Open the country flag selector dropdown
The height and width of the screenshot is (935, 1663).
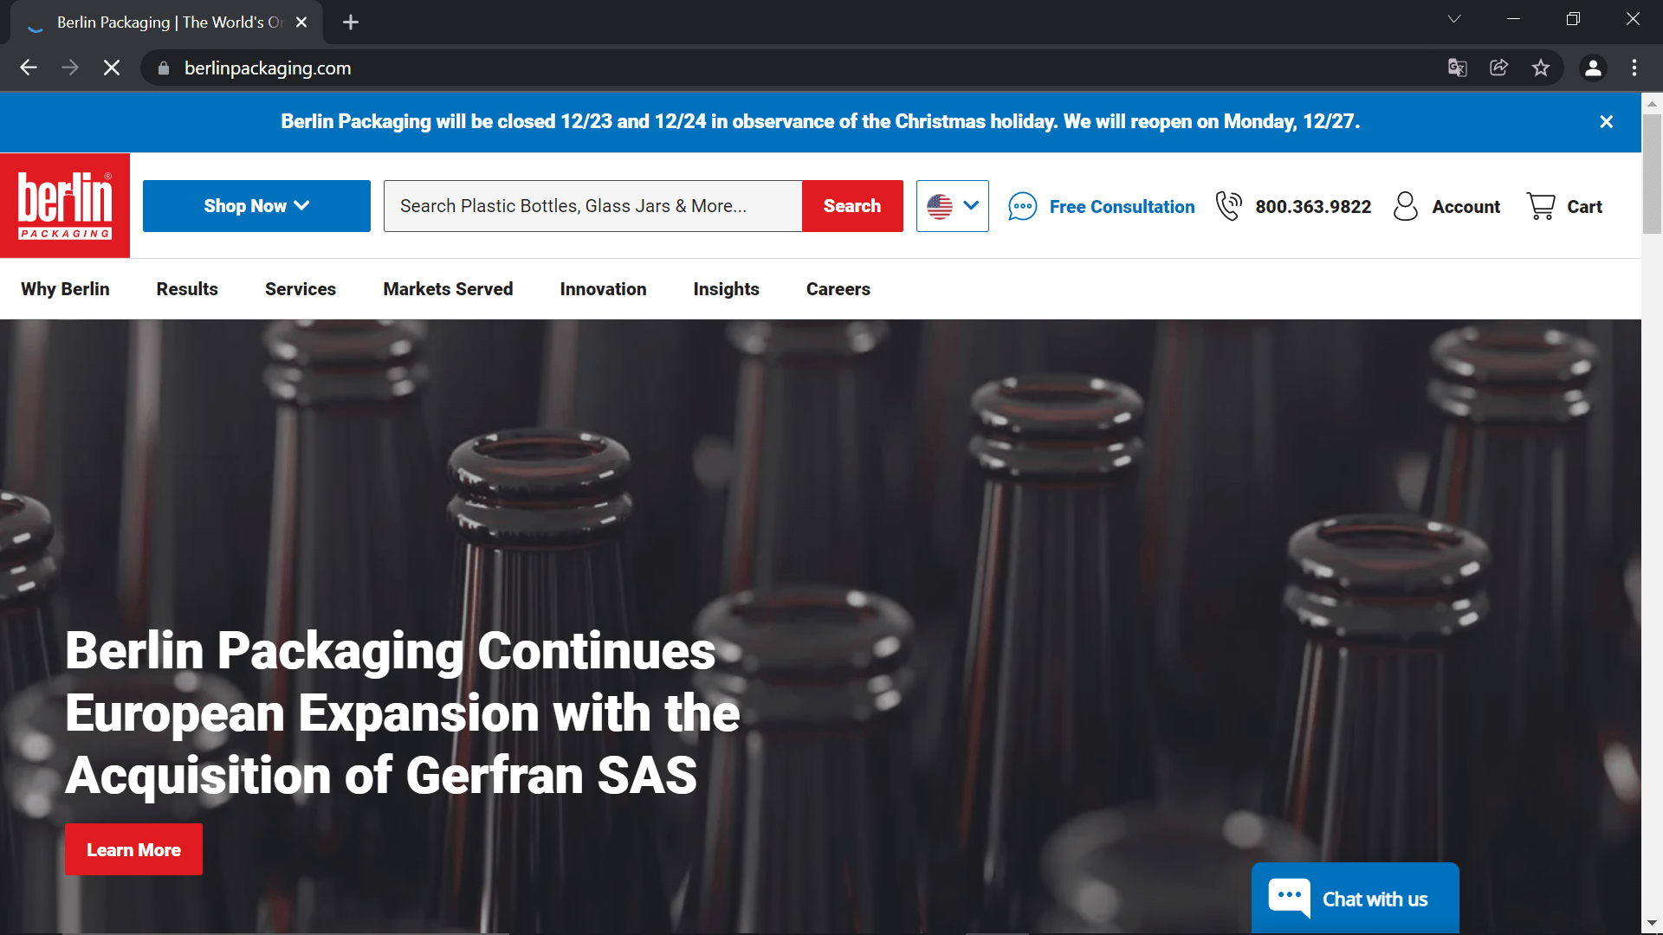[x=952, y=206]
